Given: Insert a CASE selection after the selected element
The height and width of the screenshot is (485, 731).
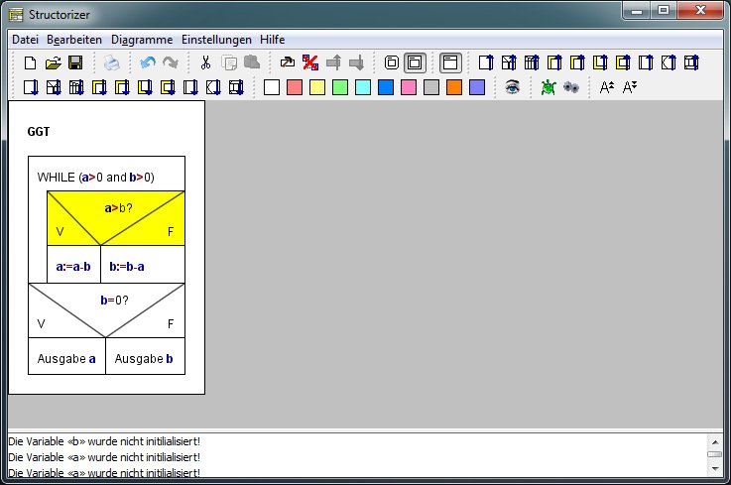Looking at the screenshot, I should pos(76,87).
